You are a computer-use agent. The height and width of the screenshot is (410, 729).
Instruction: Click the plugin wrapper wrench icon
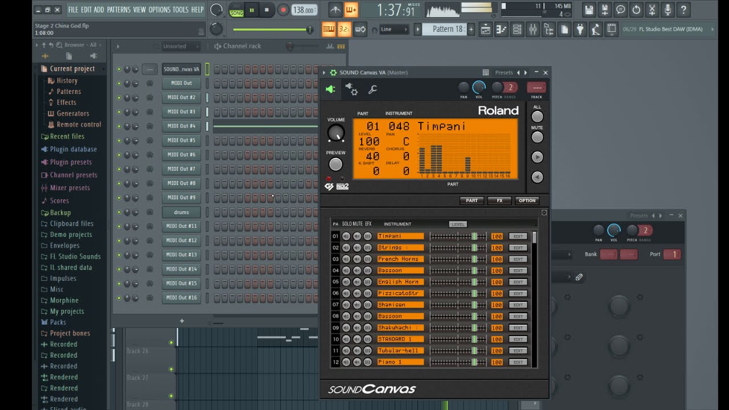point(372,89)
